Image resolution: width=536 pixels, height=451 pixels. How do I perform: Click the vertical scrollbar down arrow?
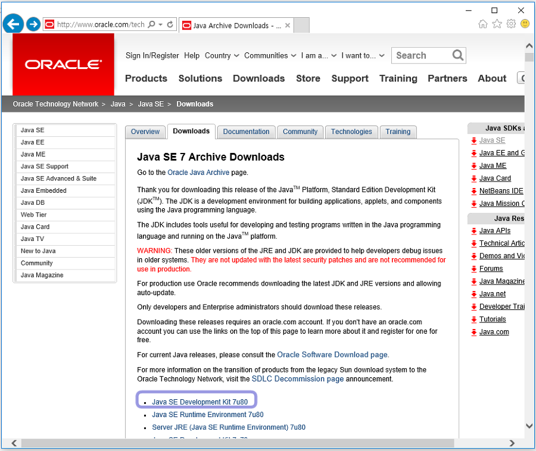coord(529,426)
